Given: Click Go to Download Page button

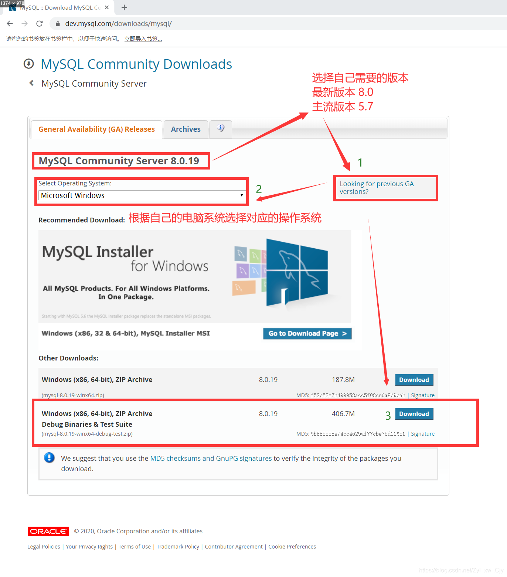Looking at the screenshot, I should pos(307,333).
